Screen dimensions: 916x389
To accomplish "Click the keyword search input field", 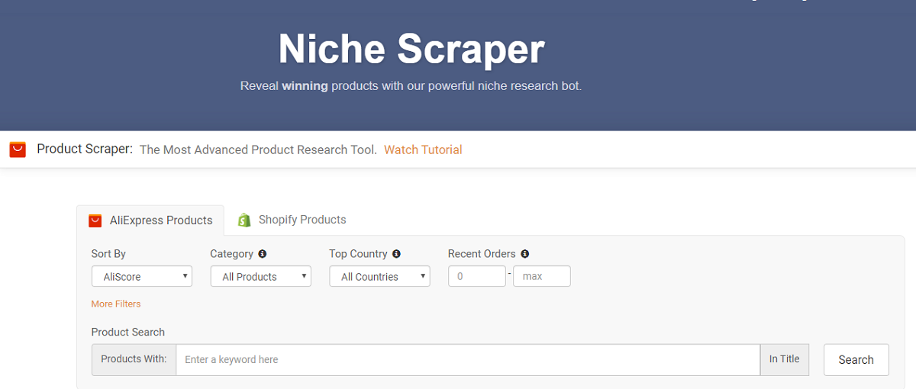I will [468, 359].
